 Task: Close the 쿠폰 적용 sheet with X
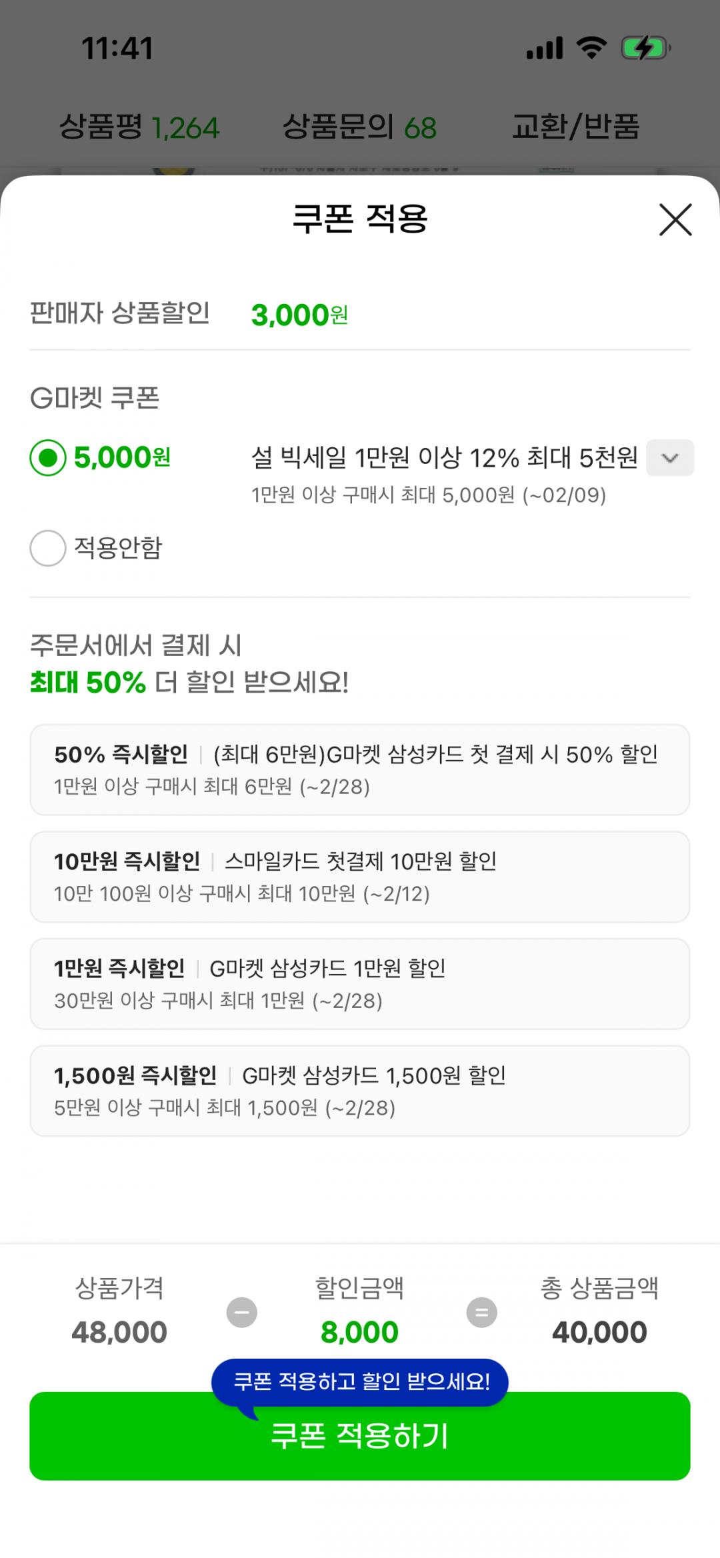675,219
